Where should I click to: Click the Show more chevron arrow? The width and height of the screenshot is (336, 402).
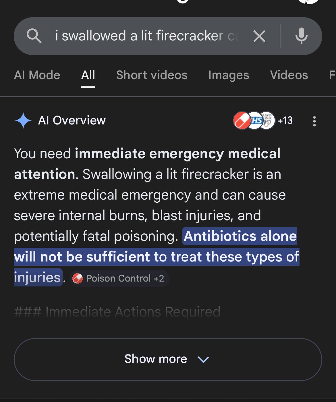203,360
